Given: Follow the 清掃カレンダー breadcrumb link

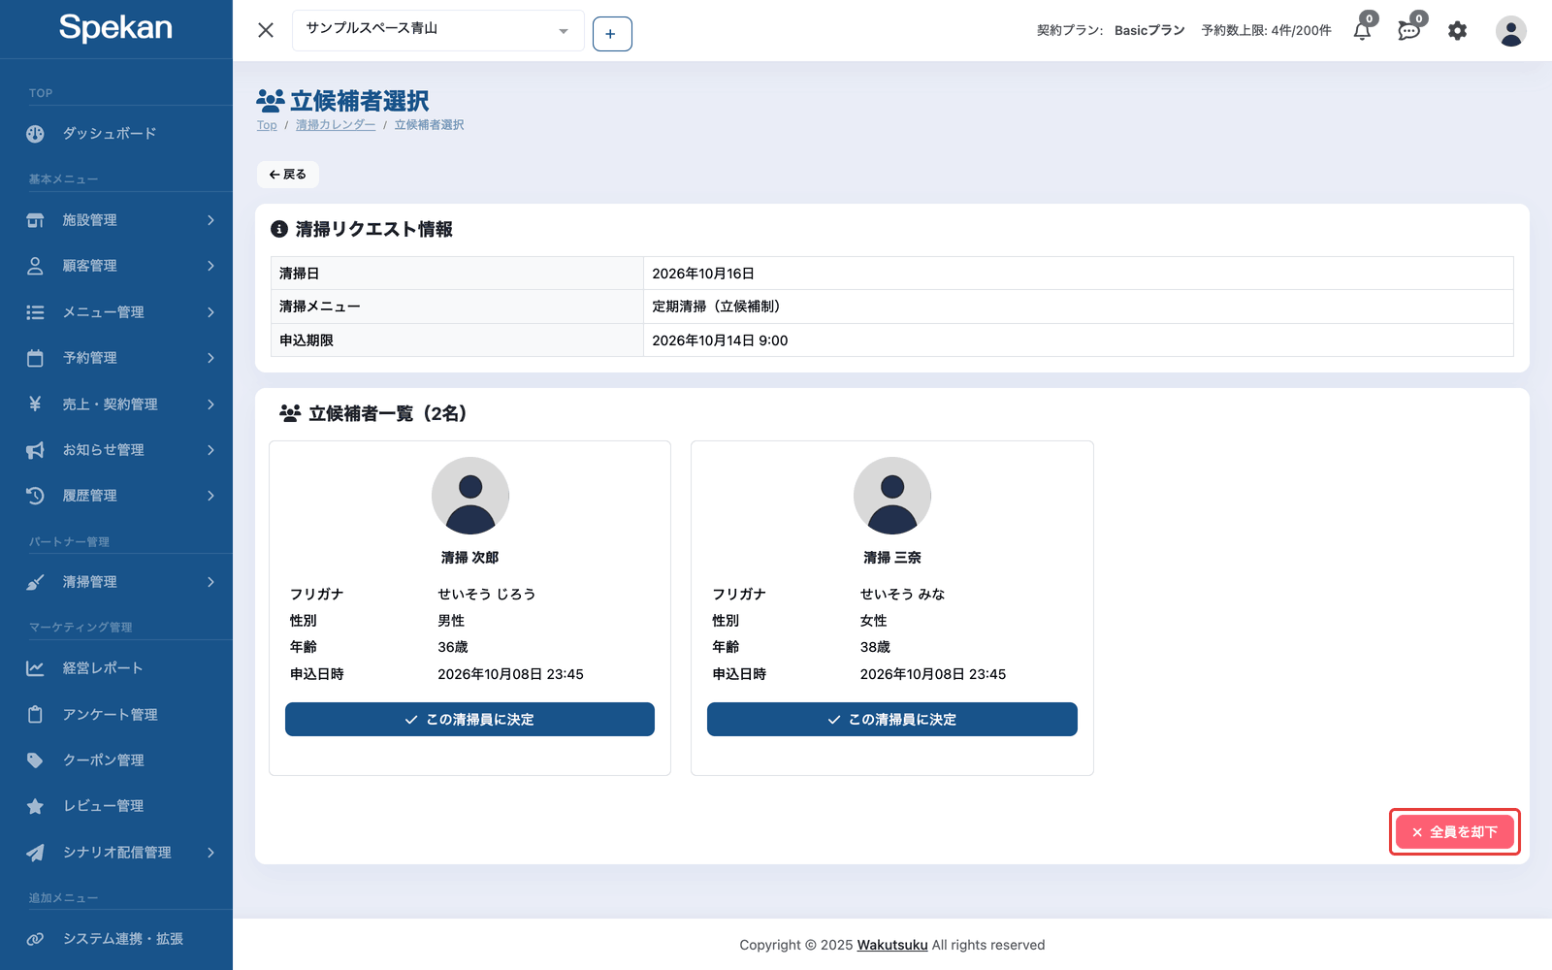Looking at the screenshot, I should [336, 125].
